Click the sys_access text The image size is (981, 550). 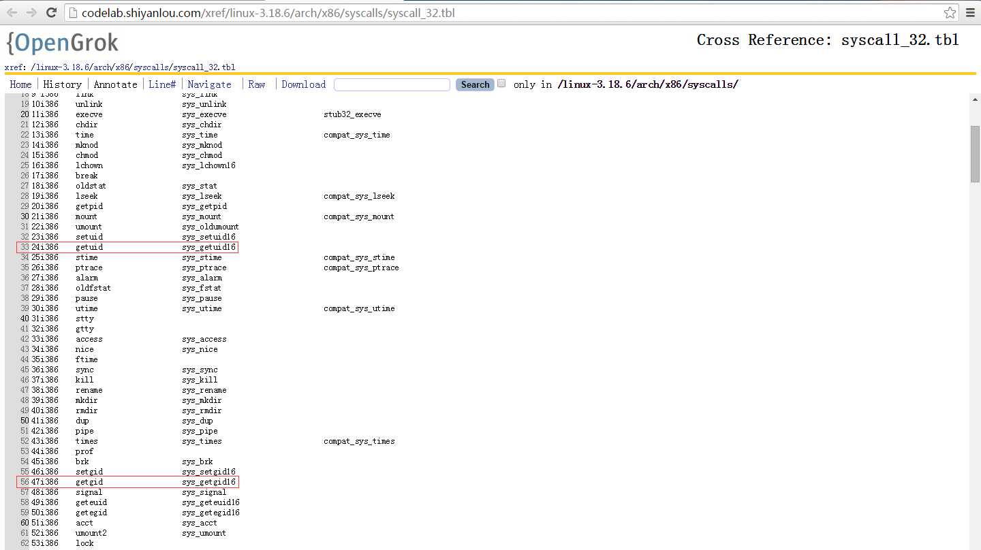pyautogui.click(x=204, y=339)
